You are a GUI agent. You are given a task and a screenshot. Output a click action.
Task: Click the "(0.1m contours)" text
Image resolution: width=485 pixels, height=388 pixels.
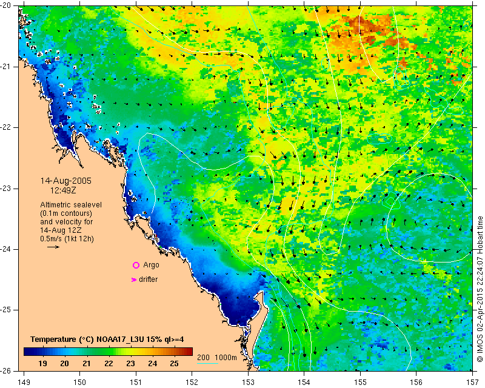point(66,213)
